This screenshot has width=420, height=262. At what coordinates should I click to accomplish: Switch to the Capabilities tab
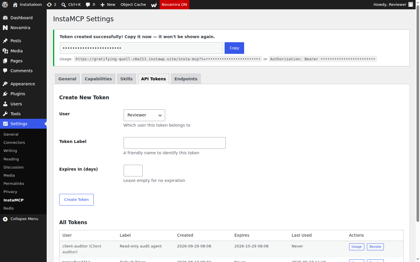tap(98, 79)
